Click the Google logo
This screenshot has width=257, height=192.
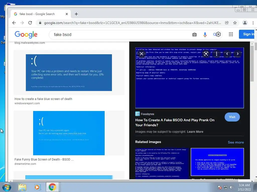tap(26, 34)
